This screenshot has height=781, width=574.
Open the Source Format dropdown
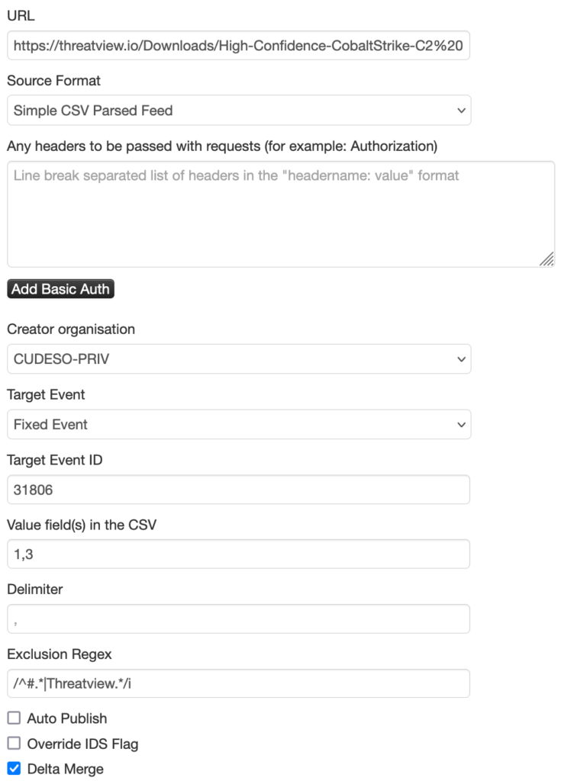238,110
